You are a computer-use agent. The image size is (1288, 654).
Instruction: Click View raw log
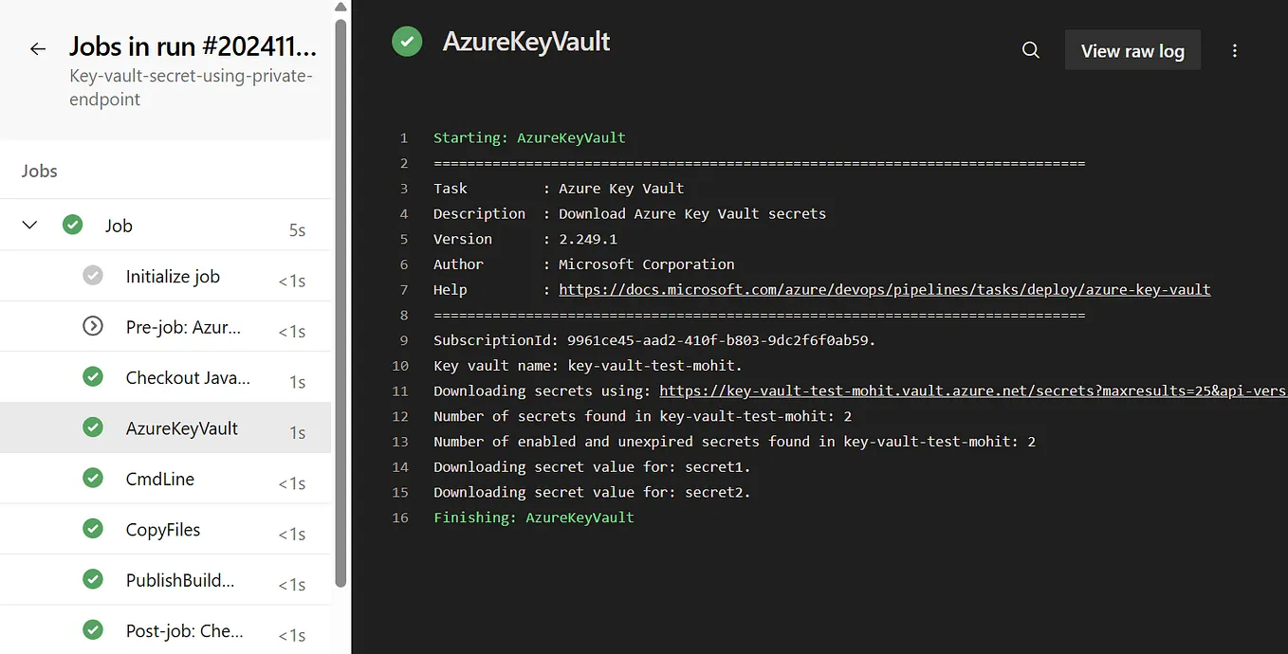click(x=1132, y=50)
